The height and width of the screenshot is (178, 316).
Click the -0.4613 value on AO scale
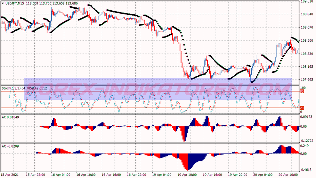pyautogui.click(x=307, y=169)
